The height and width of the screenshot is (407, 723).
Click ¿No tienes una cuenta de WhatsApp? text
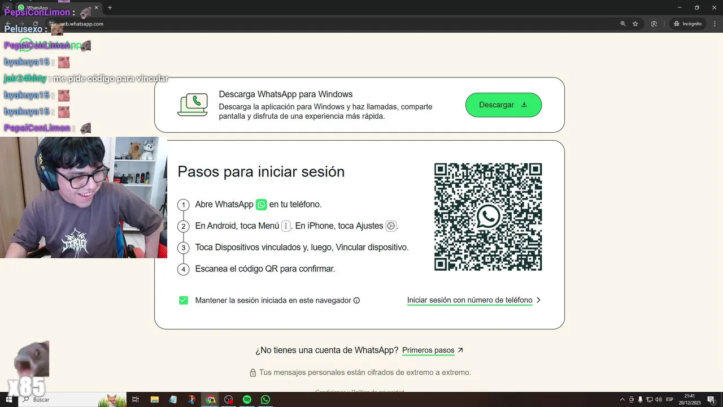(x=327, y=350)
